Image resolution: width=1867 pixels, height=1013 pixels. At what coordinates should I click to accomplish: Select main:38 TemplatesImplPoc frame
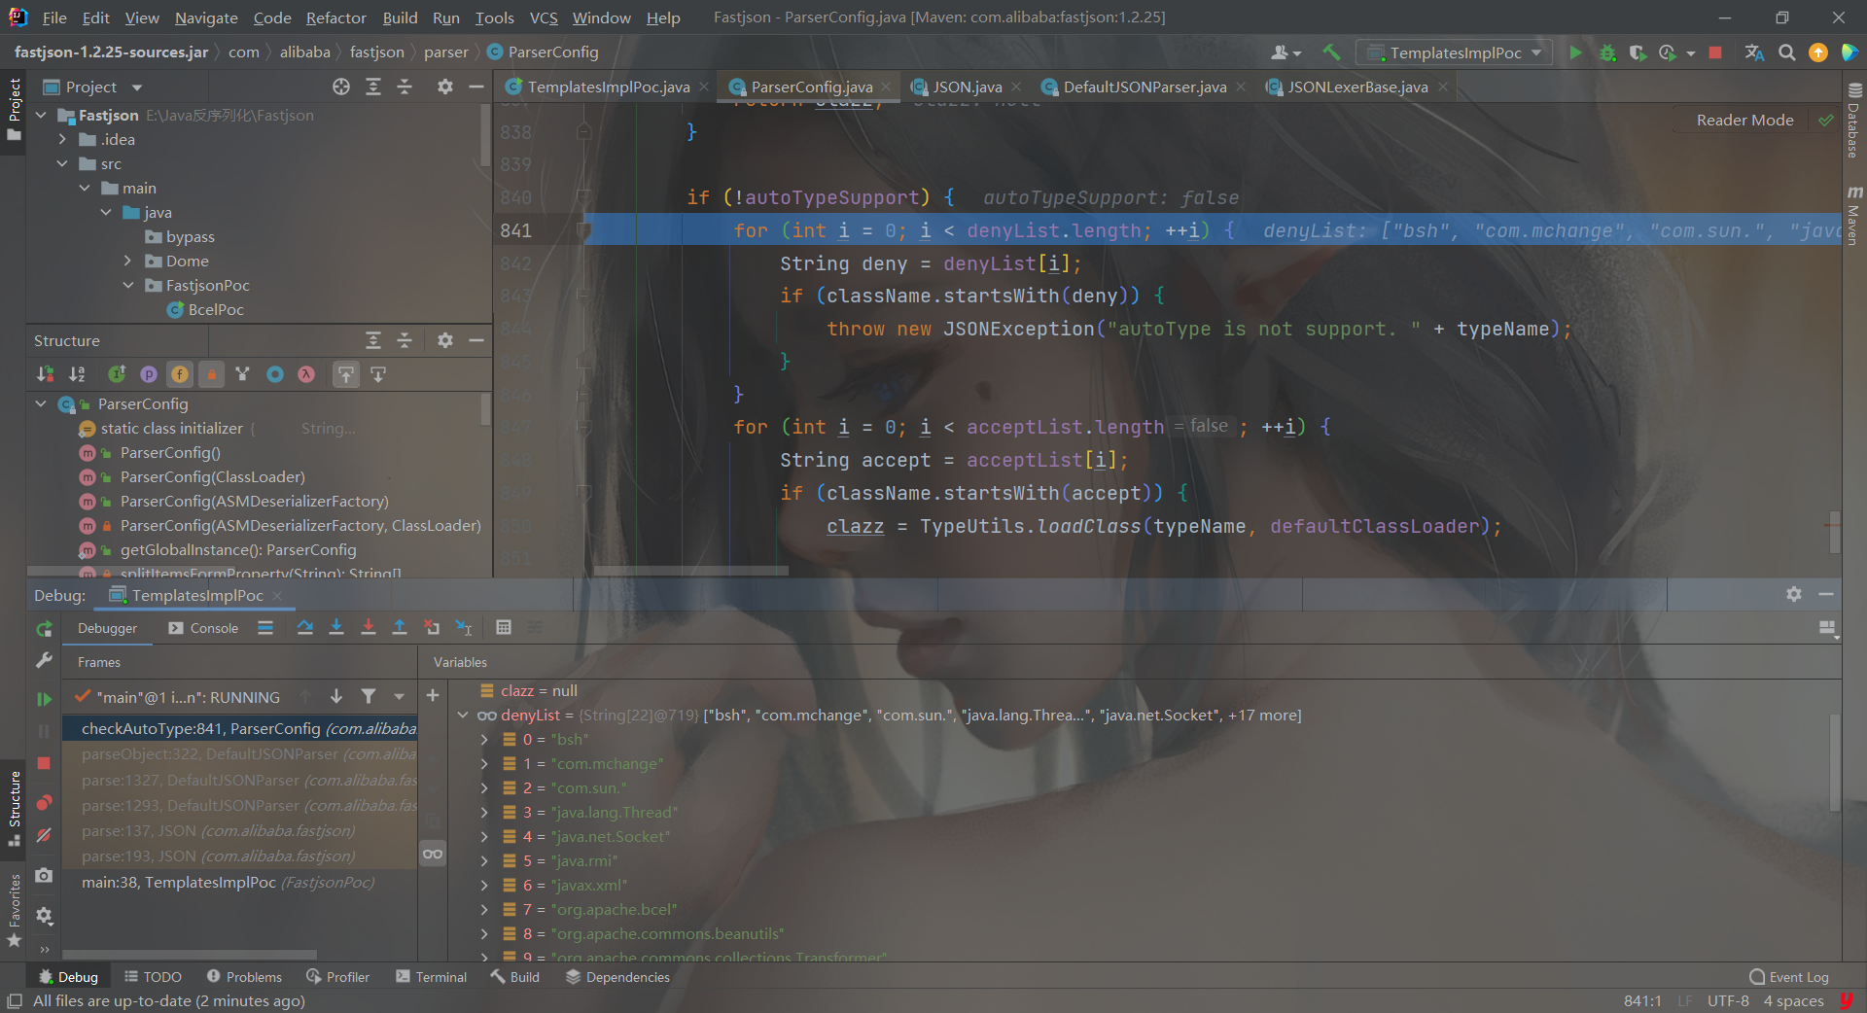click(240, 883)
